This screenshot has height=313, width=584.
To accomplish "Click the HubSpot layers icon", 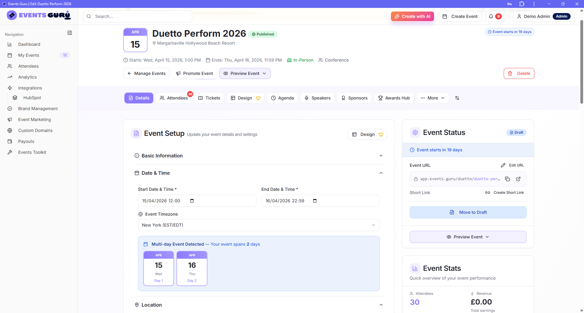I will [15, 98].
